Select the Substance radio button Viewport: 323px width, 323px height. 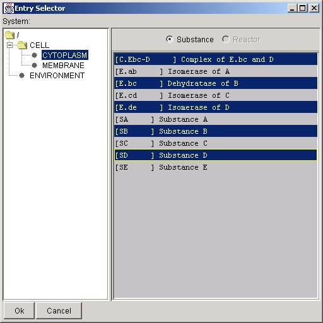170,39
